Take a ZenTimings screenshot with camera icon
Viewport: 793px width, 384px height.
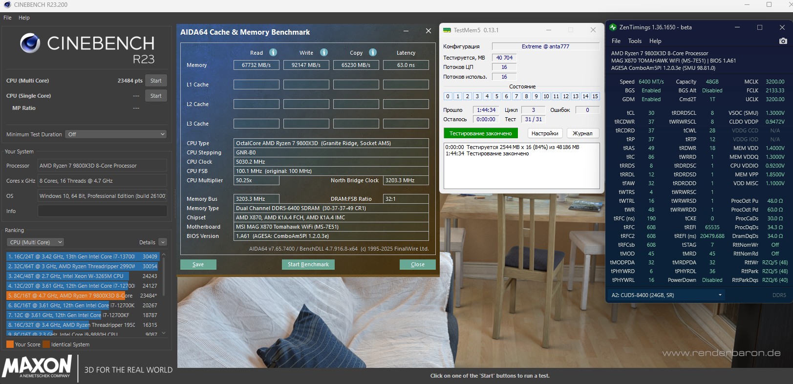(783, 41)
